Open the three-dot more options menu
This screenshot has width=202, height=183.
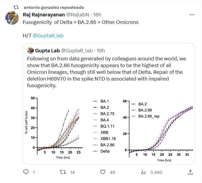(x=192, y=14)
